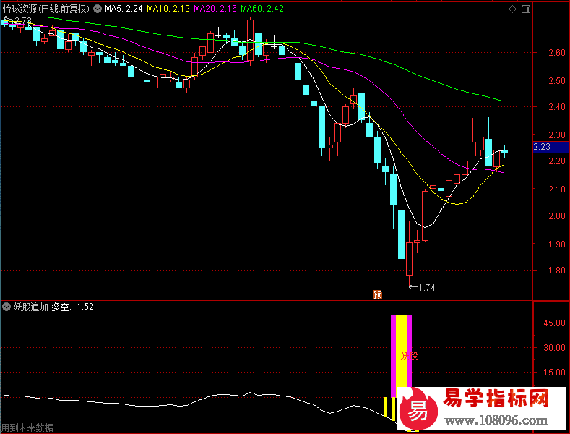Click the 多空: -1.52 value
This screenshot has width=570, height=434.
coord(72,307)
